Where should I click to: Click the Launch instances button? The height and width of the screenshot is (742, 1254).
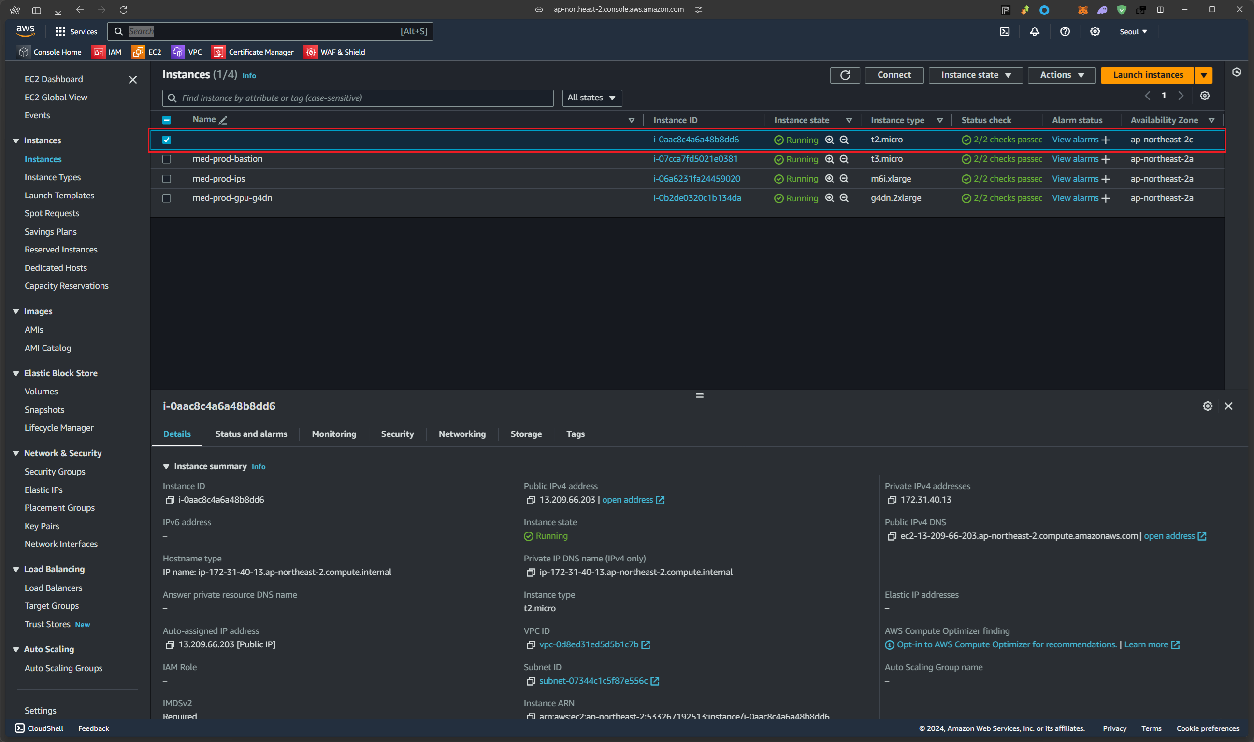1147,75
